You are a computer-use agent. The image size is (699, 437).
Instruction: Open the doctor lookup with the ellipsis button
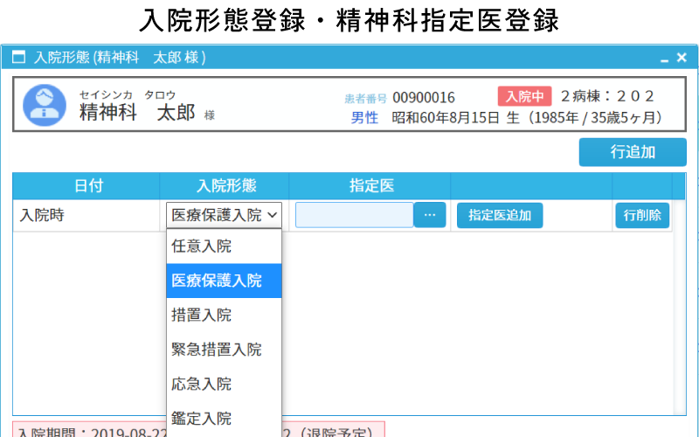(x=430, y=215)
